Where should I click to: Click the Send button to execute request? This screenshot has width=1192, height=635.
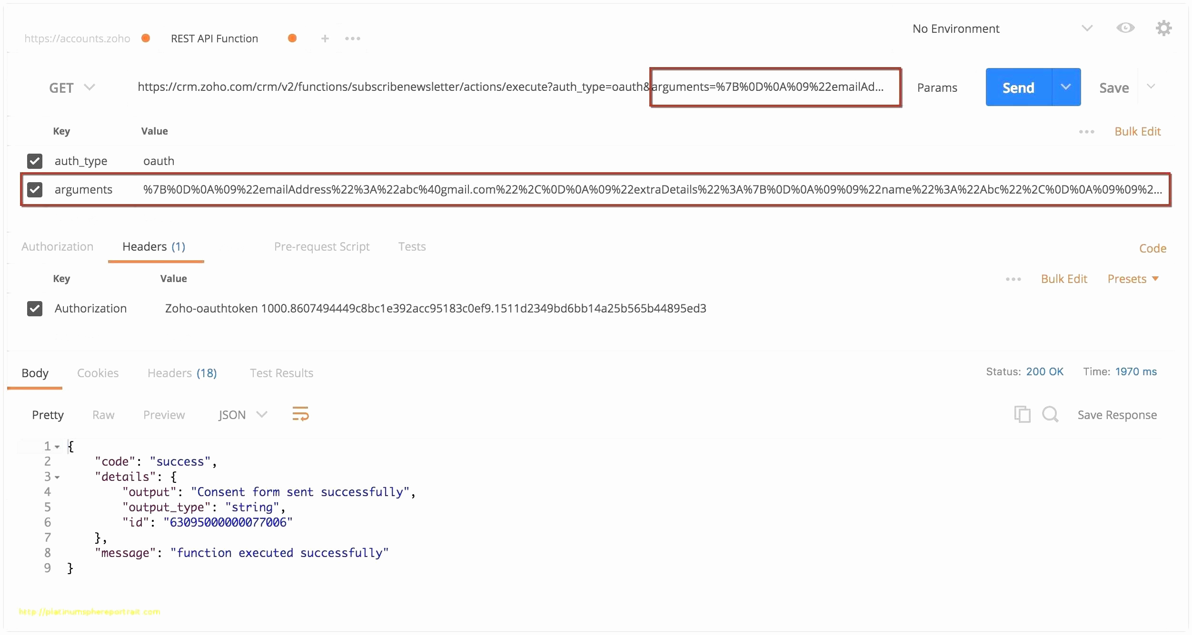point(1018,87)
